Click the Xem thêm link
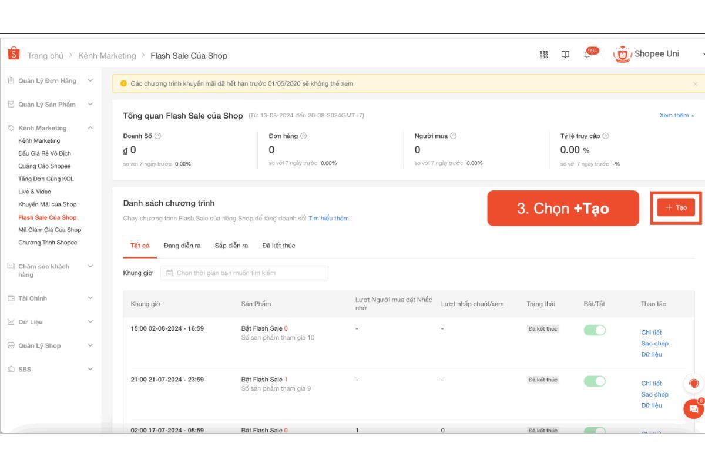Image resolution: width=705 pixels, height=470 pixels. tap(677, 116)
